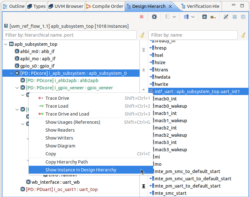Select the macb0_int port

165,99
